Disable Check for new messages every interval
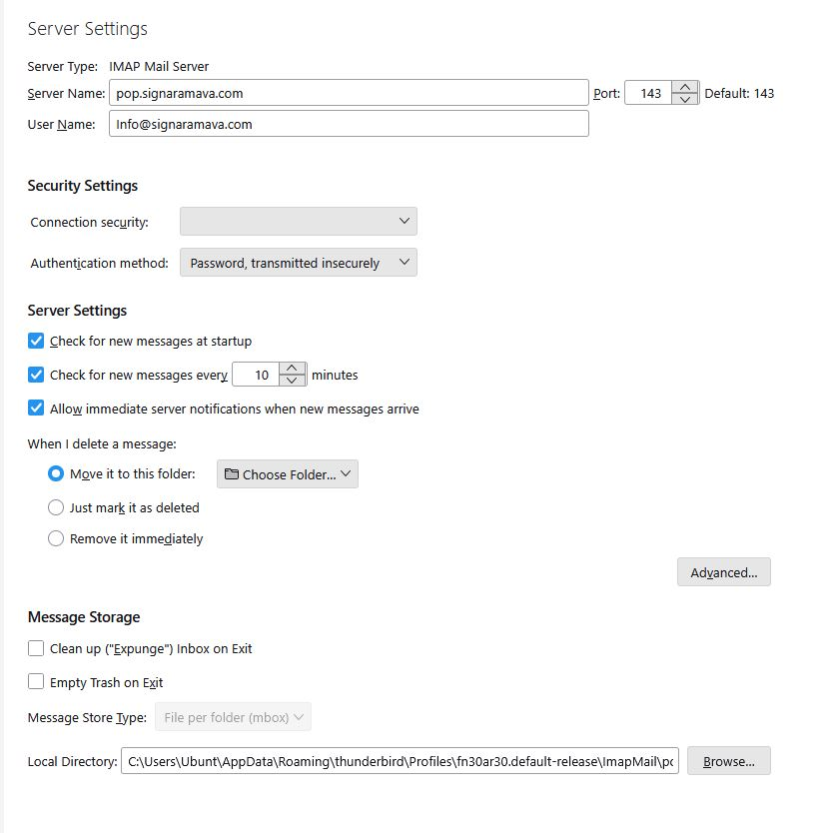Viewport: 825px width, 833px height. (x=36, y=375)
